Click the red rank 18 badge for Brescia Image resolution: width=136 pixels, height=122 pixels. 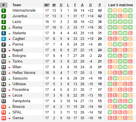tap(4, 107)
